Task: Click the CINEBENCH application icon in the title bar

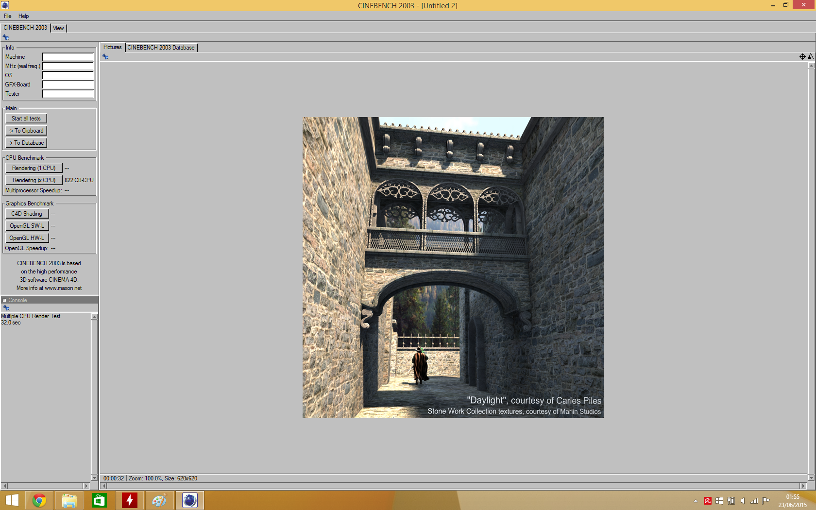Action: click(x=5, y=5)
